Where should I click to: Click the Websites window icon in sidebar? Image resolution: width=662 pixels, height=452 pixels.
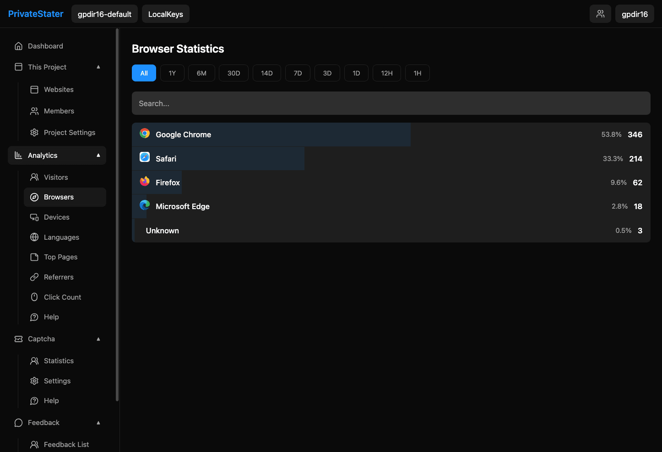34,90
